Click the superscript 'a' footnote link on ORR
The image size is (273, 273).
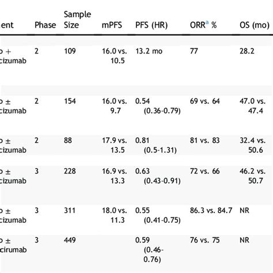(x=207, y=22)
